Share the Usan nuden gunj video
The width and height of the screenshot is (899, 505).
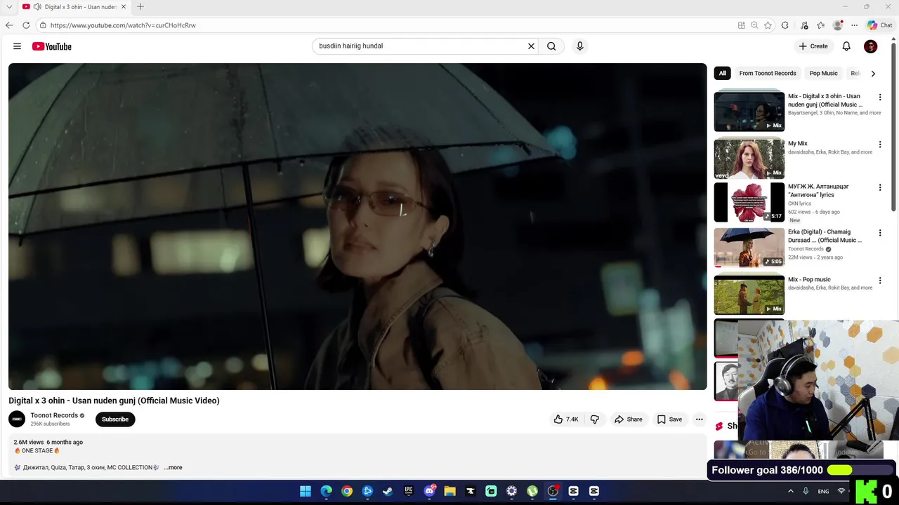[x=628, y=419]
